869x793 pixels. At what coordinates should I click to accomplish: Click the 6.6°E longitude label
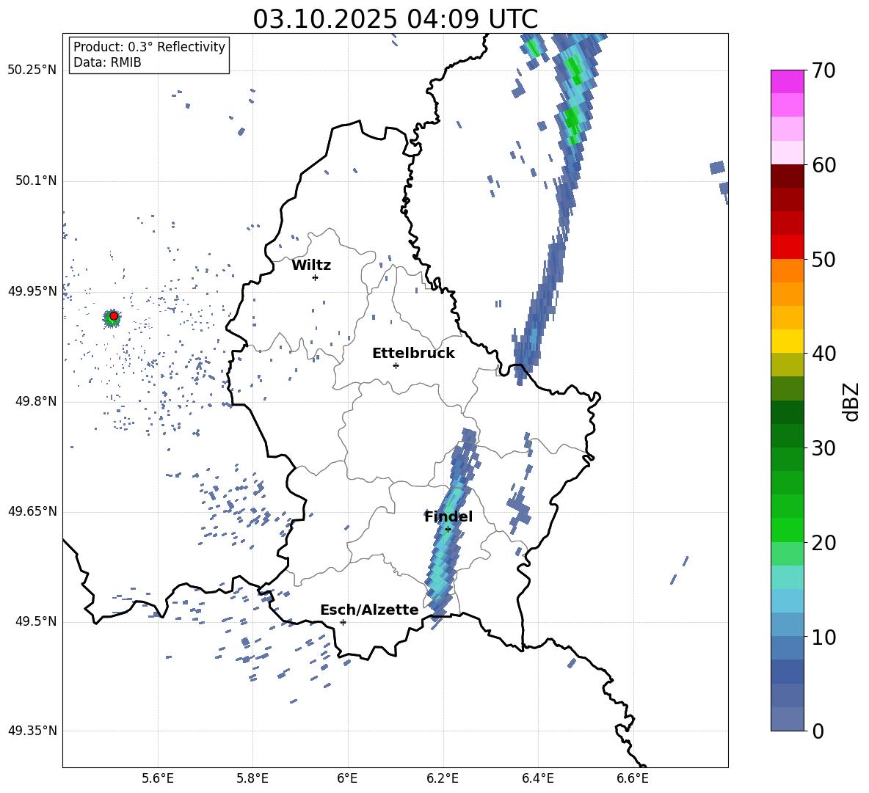(633, 778)
